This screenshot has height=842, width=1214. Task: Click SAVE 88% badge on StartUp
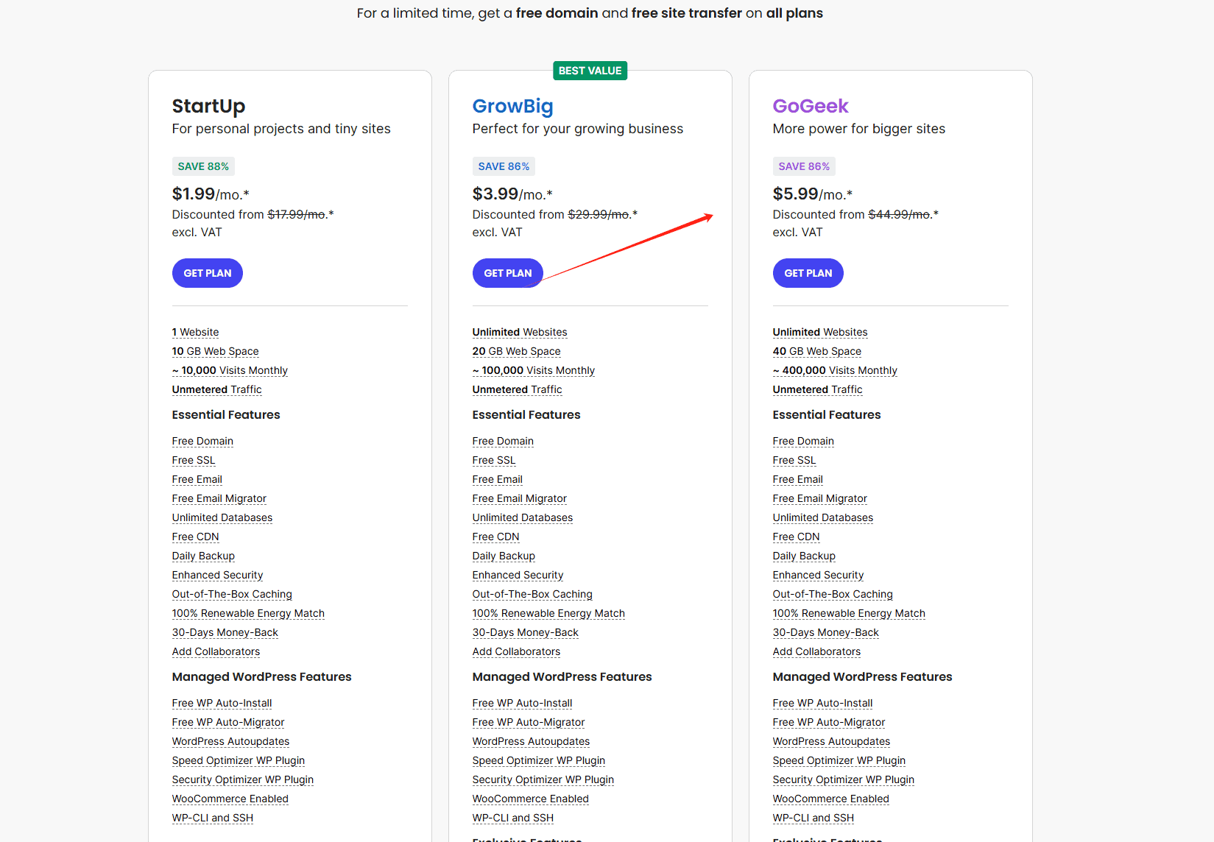coord(203,166)
